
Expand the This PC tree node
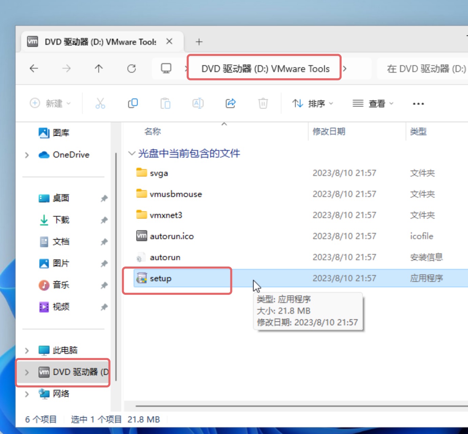27,350
